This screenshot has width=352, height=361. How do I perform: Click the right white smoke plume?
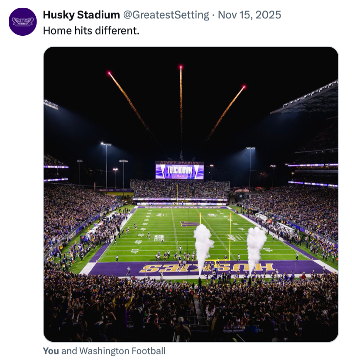[x=256, y=247]
